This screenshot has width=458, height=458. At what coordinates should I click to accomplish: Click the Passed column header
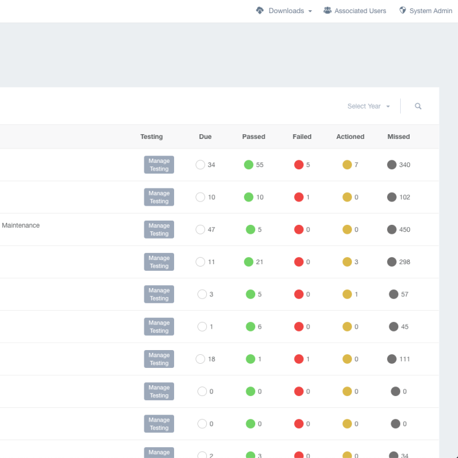(253, 137)
